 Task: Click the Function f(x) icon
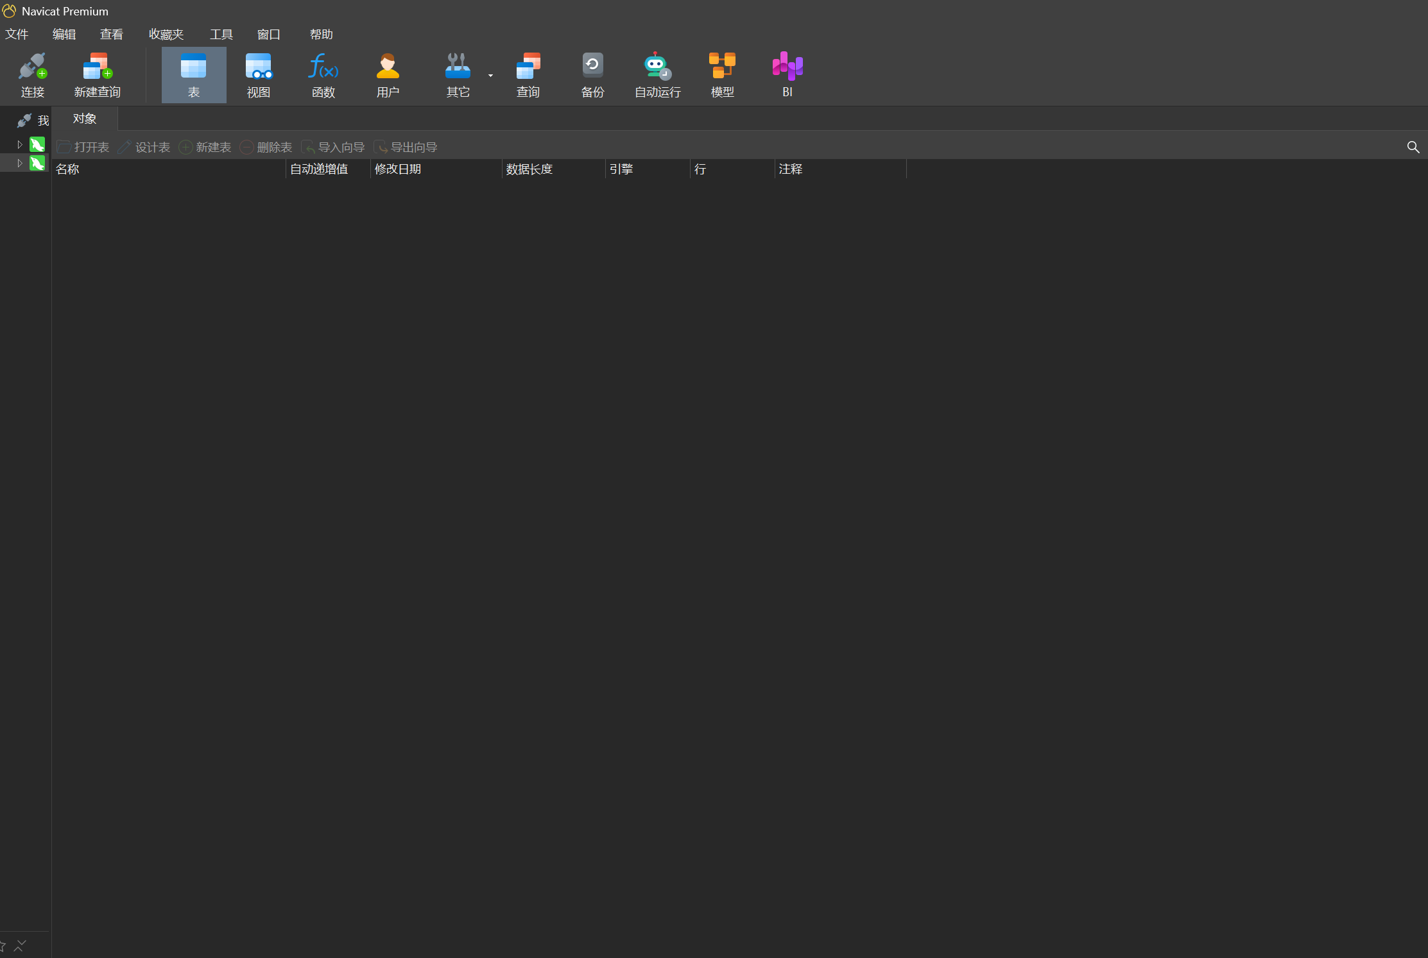pos(323,67)
